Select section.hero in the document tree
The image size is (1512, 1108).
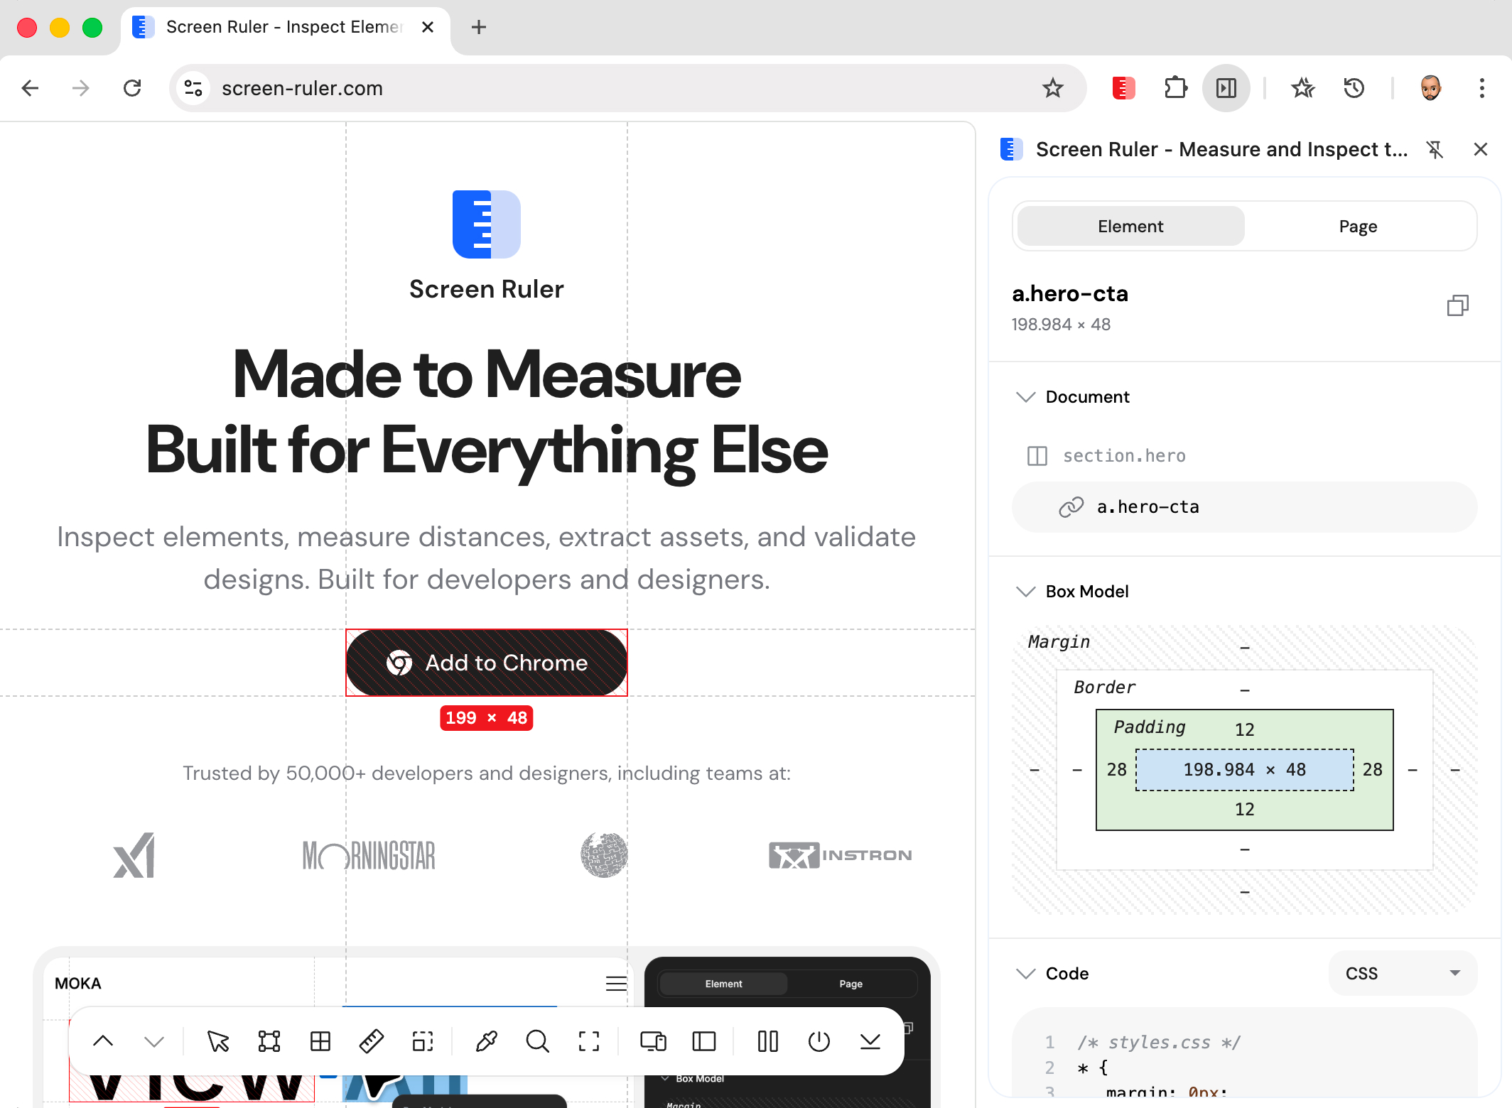coord(1244,456)
